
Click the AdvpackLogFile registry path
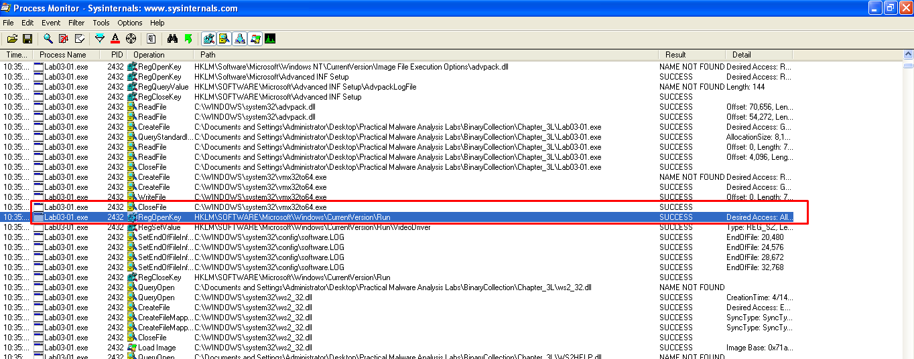tap(305, 87)
